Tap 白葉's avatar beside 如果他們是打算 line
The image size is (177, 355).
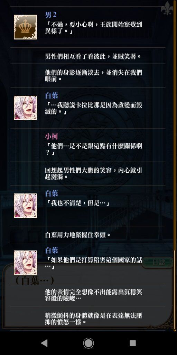click(x=25, y=263)
